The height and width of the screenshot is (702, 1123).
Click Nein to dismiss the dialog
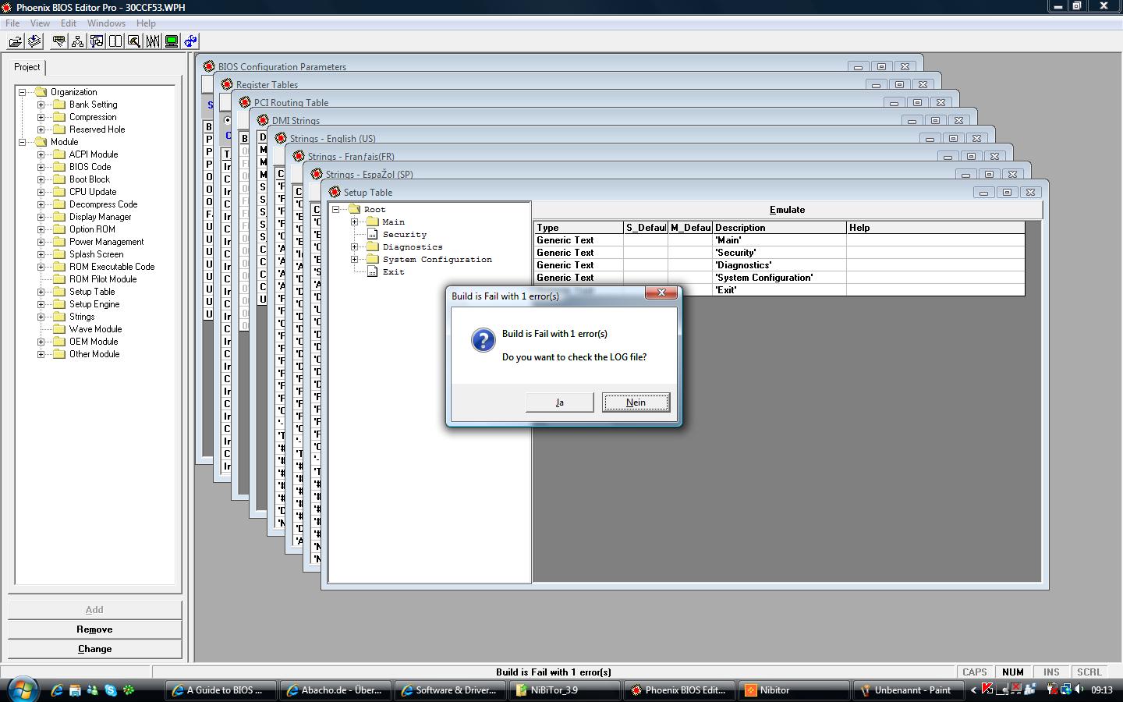[636, 402]
